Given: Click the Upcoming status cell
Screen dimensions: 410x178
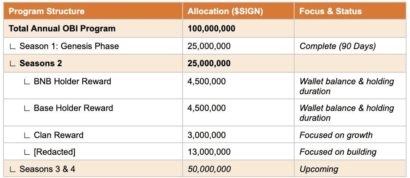Looking at the screenshot, I should pos(350,169).
